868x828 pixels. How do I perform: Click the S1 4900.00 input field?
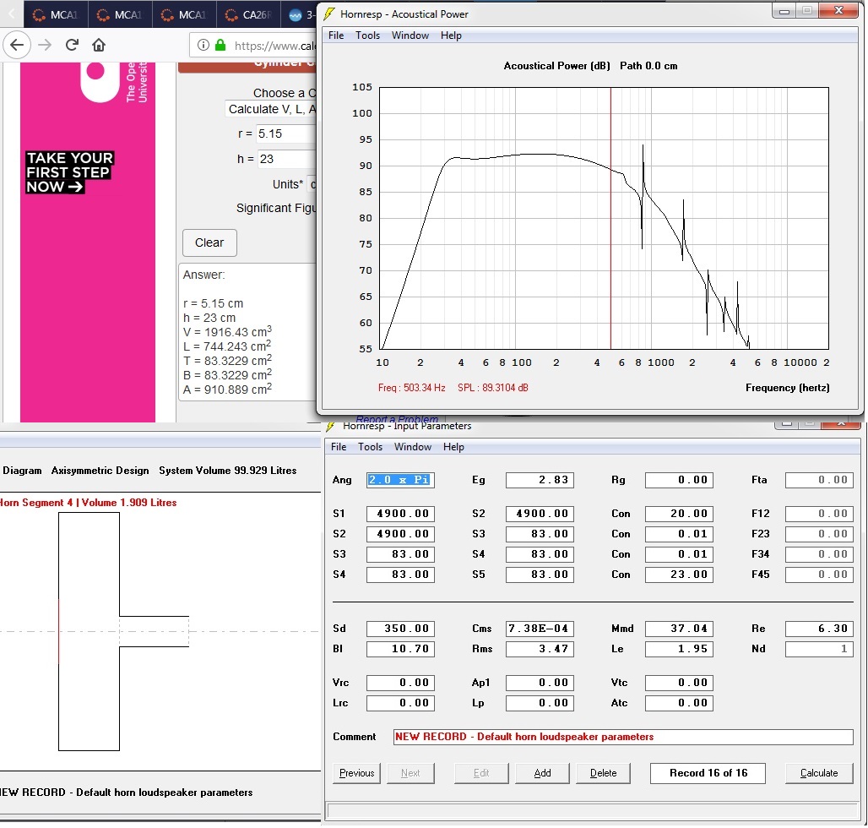tap(400, 514)
